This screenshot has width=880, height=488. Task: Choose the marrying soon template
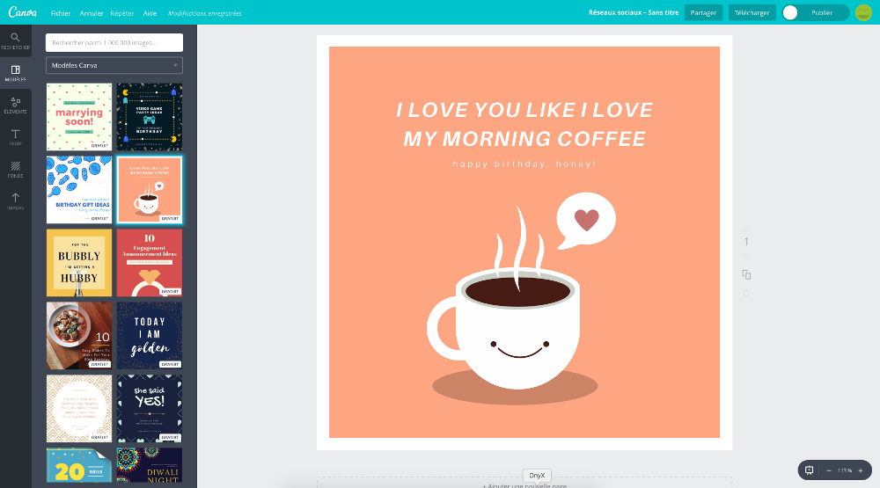[x=79, y=117]
